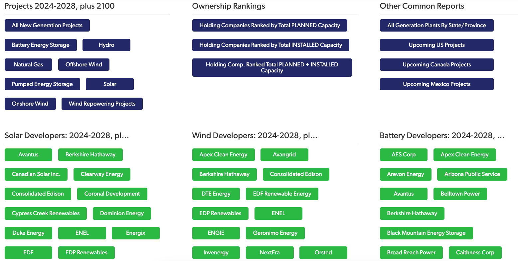Open EDF Renewable Energy
The image size is (518, 261).
[x=282, y=194]
